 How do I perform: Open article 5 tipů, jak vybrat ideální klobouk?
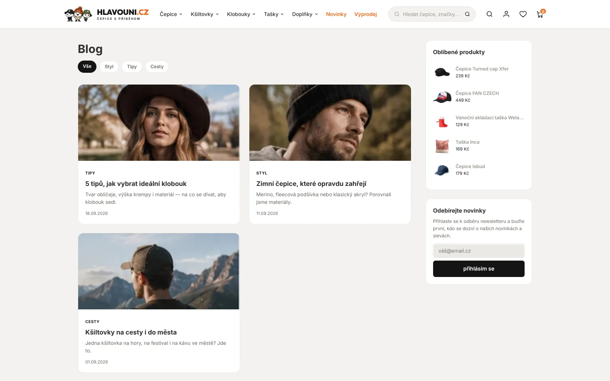point(136,184)
